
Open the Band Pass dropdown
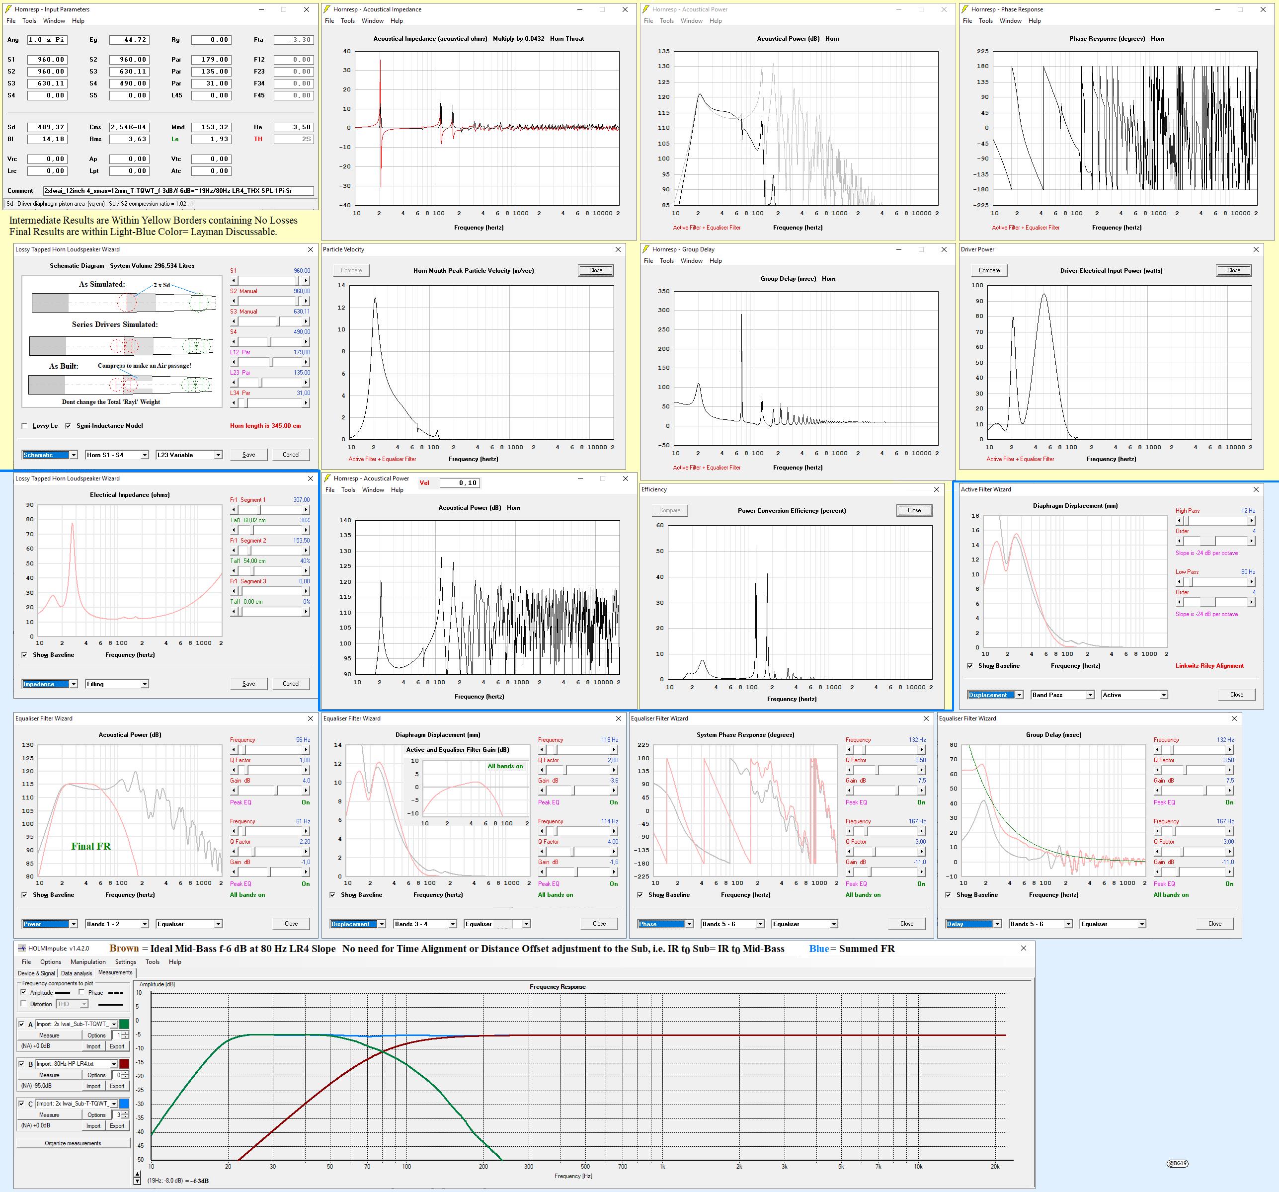pos(1062,695)
